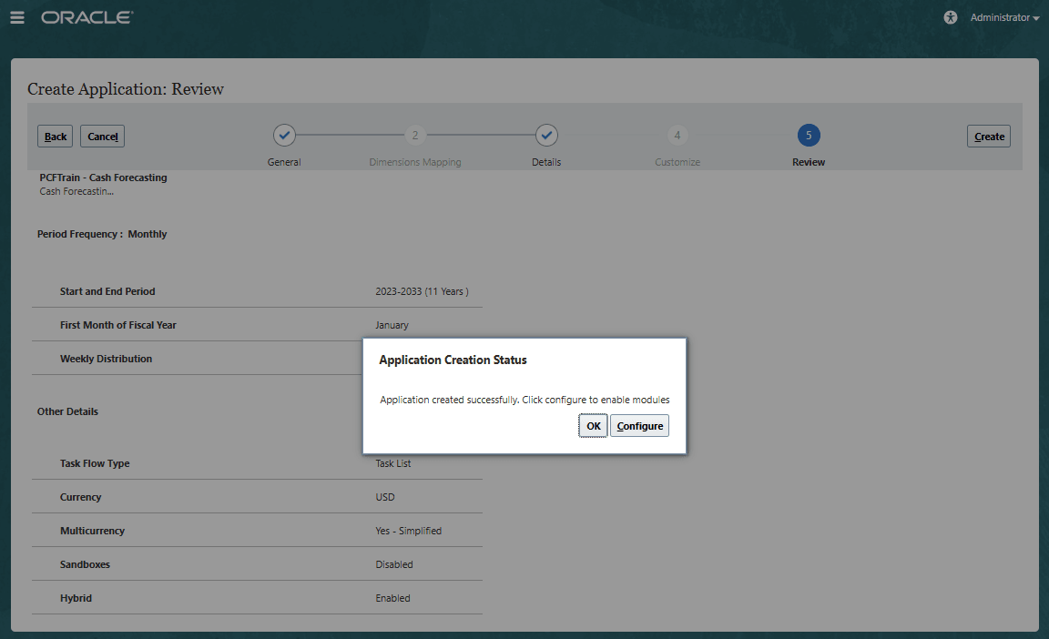Go to the Details step checkmark
Image resolution: width=1049 pixels, height=639 pixels.
click(x=546, y=135)
